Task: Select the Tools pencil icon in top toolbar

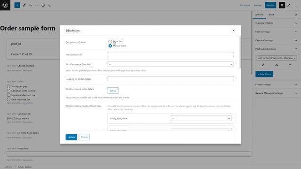Action: tap(24, 5)
